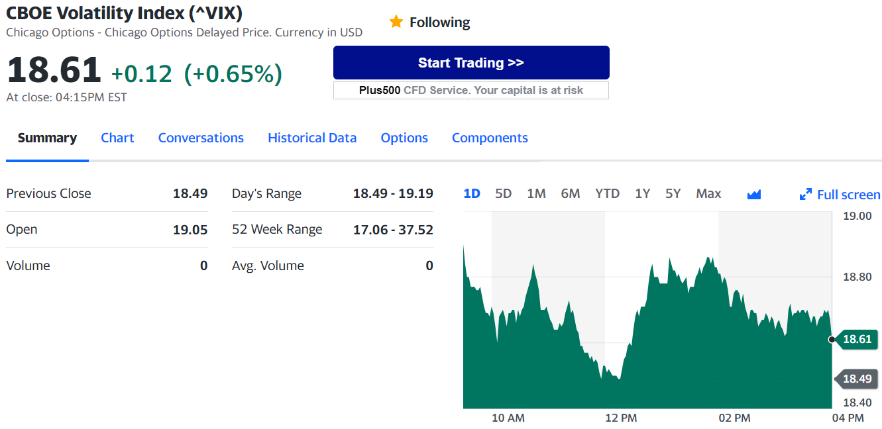Click the Open value 19.05
The image size is (882, 429).
coord(190,230)
